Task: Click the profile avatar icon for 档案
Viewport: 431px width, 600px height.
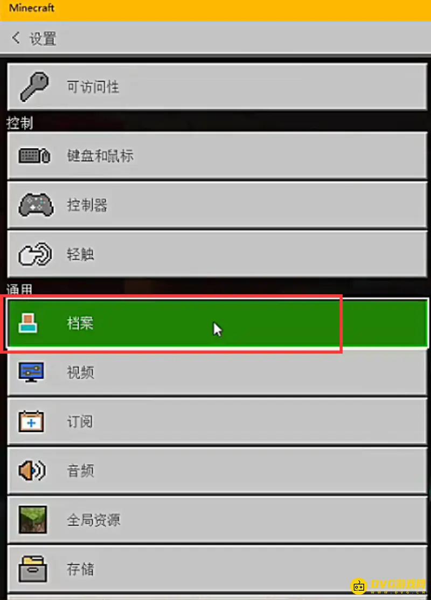Action: [x=28, y=323]
